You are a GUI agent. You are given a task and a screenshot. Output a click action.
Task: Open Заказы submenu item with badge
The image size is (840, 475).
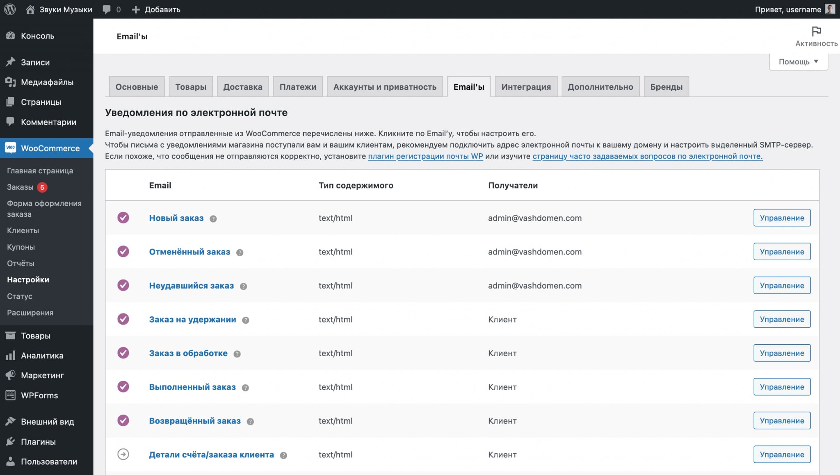pos(27,187)
